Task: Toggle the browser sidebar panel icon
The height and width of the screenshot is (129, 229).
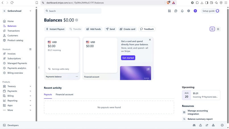Action: 207,3
